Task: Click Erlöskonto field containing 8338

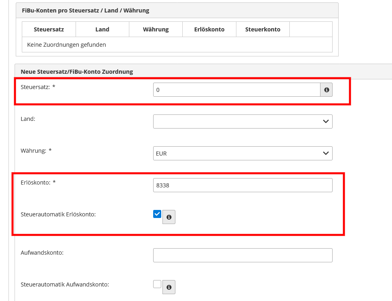Action: coord(243,185)
